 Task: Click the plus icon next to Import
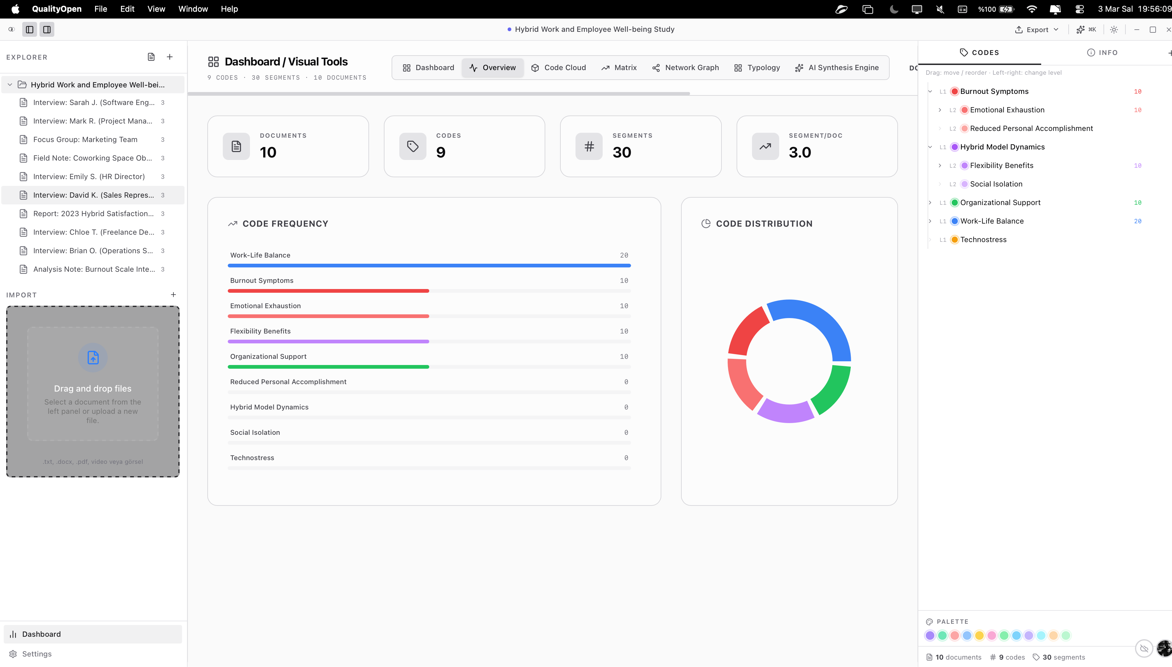click(173, 295)
